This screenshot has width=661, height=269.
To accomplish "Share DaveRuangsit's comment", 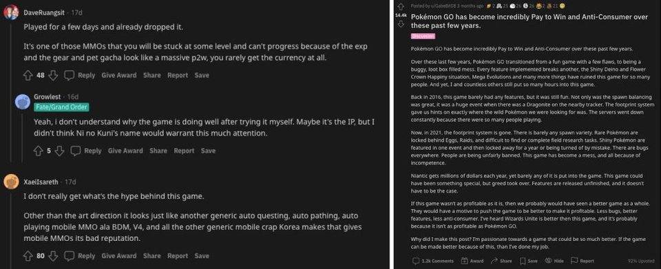I will point(151,76).
